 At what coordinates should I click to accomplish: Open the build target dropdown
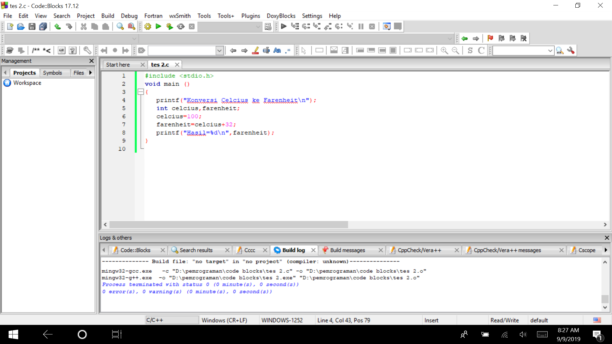click(x=258, y=27)
